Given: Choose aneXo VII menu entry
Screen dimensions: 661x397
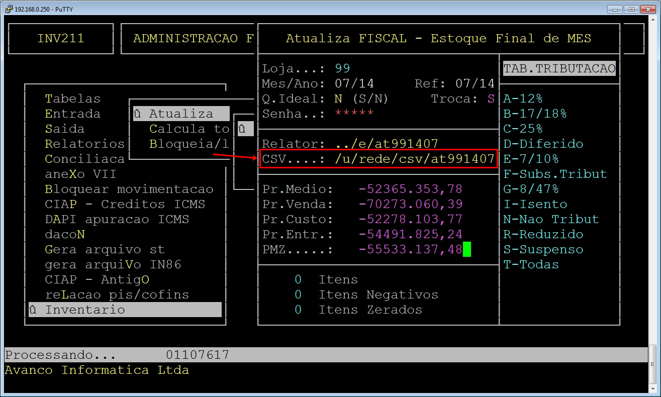Looking at the screenshot, I should (80, 174).
